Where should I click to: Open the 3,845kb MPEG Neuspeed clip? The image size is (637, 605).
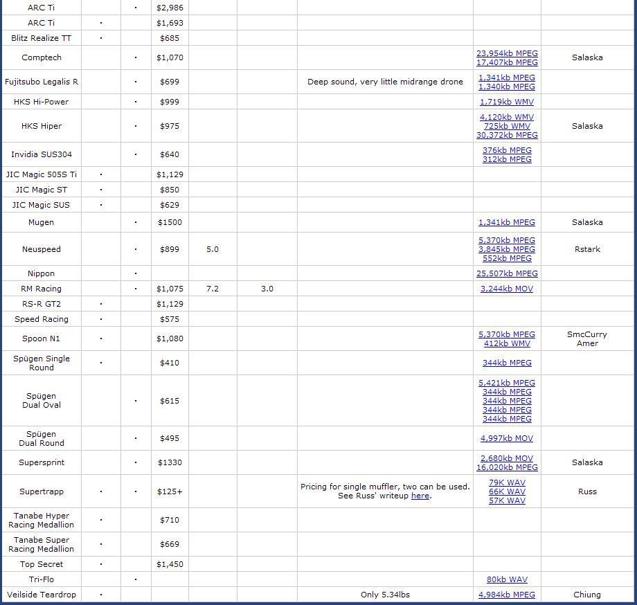point(507,249)
